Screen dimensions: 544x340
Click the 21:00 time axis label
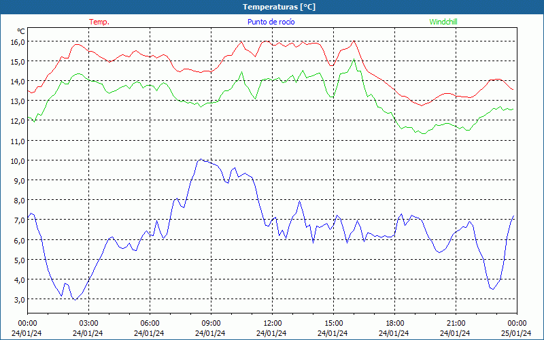(456, 324)
